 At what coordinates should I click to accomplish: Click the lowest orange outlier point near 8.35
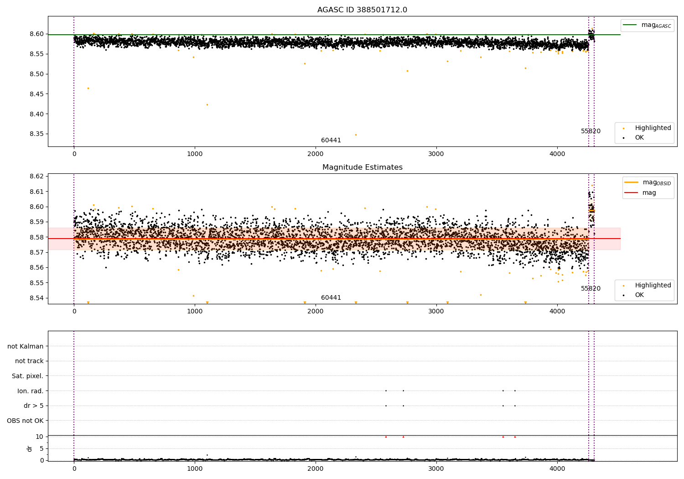(x=356, y=135)
